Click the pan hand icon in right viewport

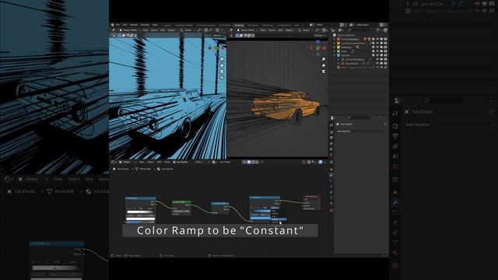tap(324, 65)
